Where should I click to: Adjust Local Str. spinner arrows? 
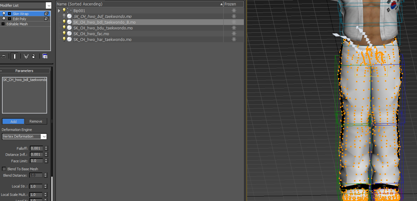click(46, 186)
